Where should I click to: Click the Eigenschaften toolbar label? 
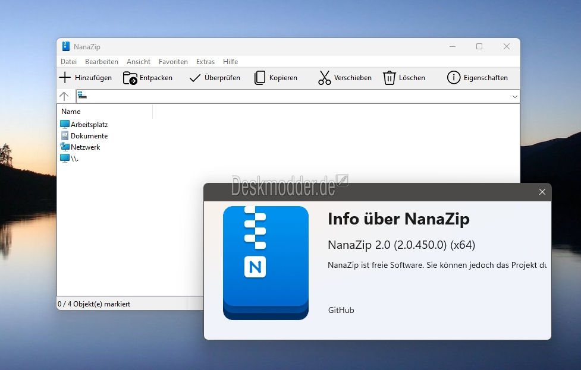click(x=485, y=78)
